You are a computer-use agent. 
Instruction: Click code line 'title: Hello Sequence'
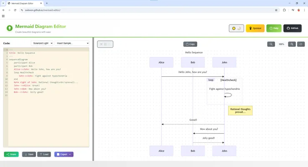22,53
